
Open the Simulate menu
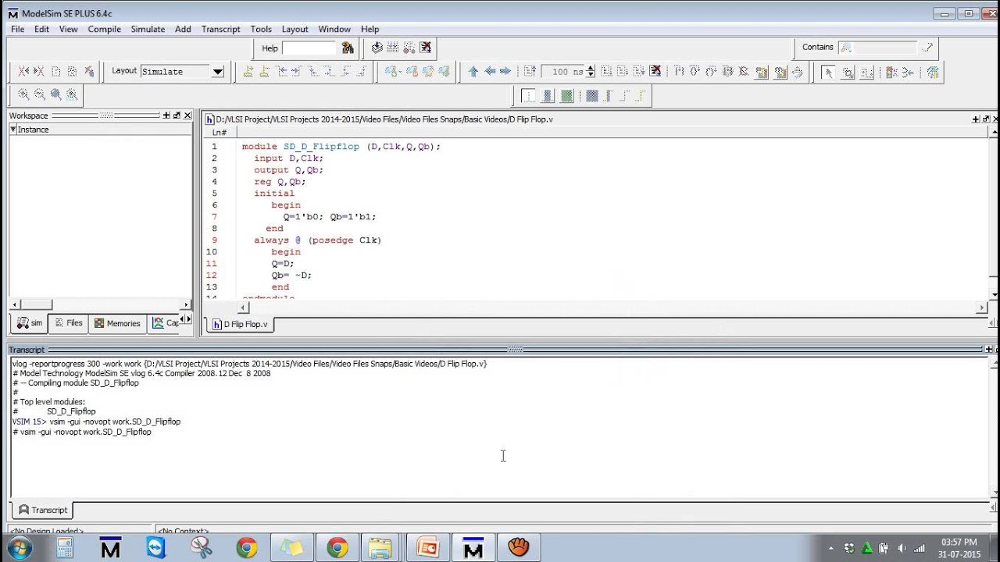point(148,29)
